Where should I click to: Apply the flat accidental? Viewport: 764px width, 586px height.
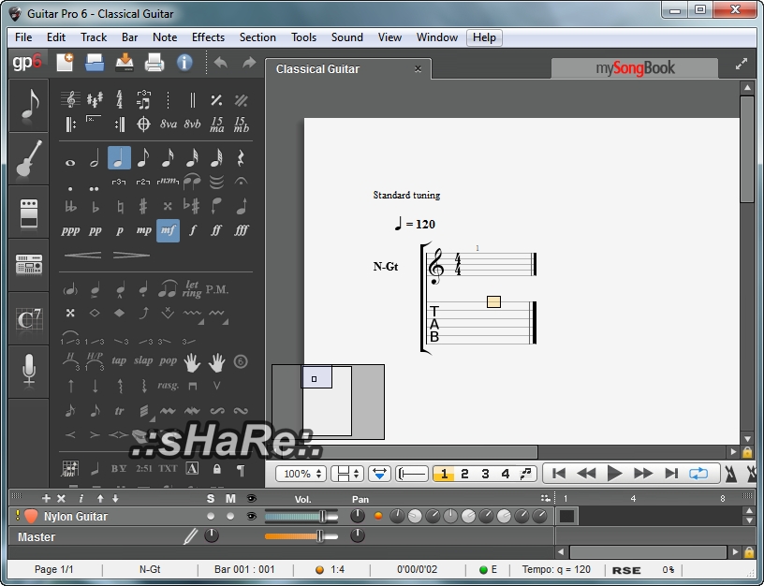click(95, 207)
